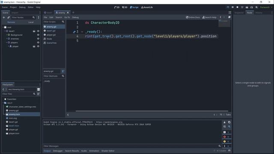This screenshot has width=274, height=154.
Task: Toggle visibility of enemies node
Action: [38, 39]
